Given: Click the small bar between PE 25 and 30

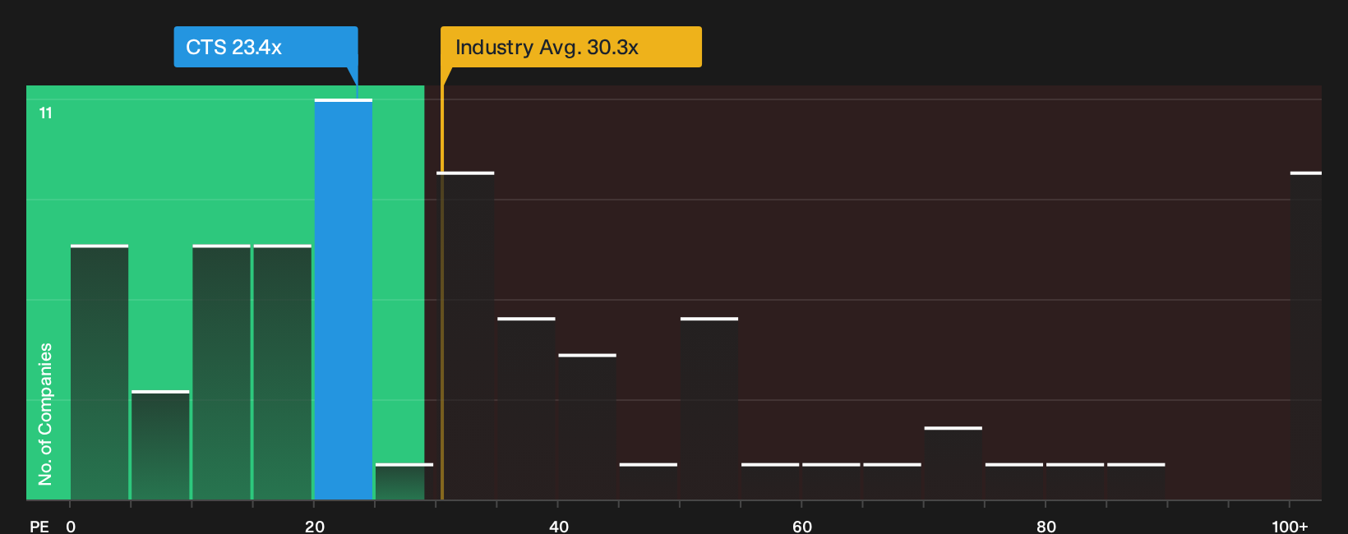Looking at the screenshot, I should click(404, 481).
